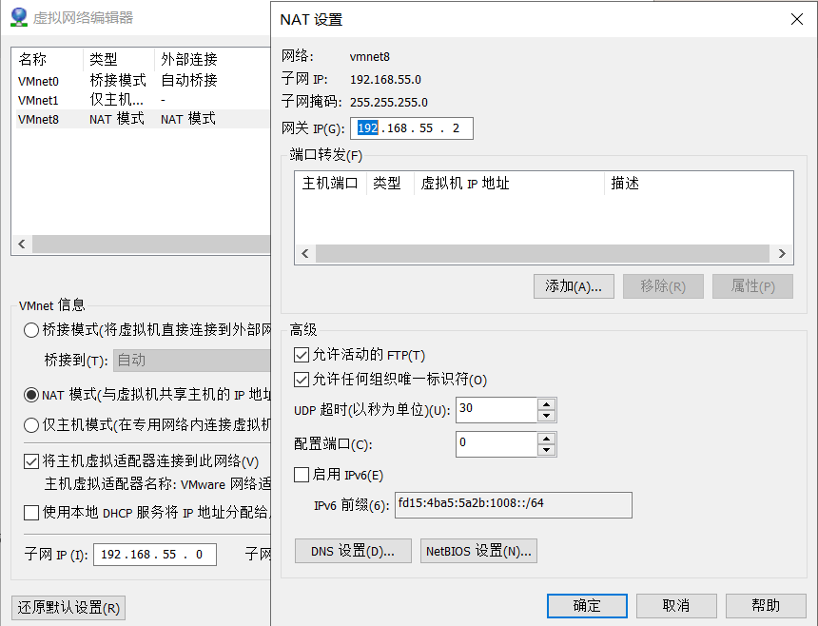
Task: Click 添加(A)... button for port forwarding
Action: 574,286
